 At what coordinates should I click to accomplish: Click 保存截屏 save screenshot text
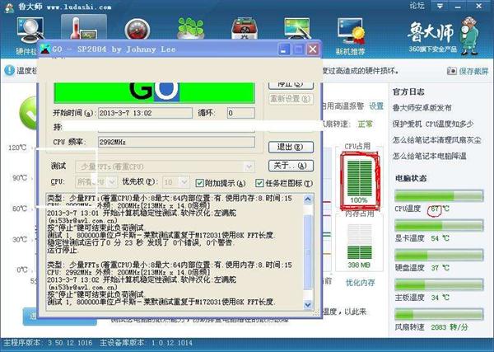[473, 71]
